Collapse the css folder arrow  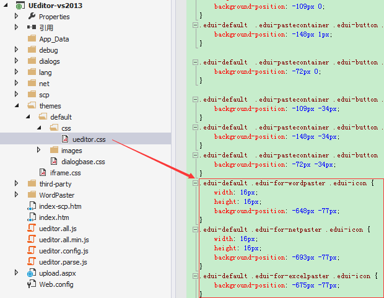pos(39,128)
